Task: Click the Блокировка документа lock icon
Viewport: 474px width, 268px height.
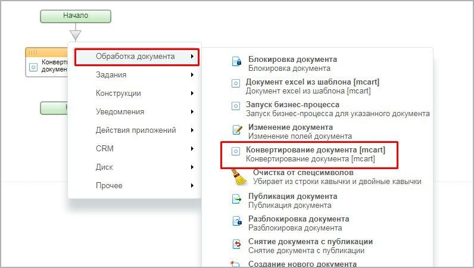Action: coord(236,61)
